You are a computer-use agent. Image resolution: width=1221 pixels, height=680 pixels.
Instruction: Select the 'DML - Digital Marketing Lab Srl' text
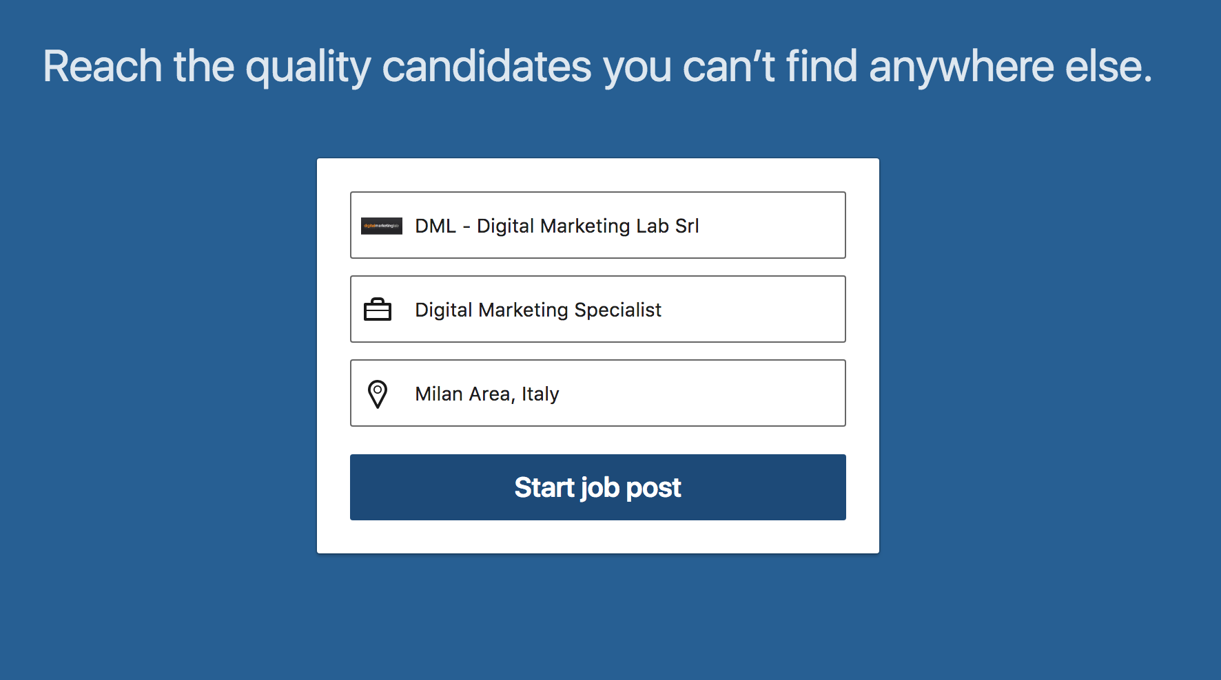[557, 226]
